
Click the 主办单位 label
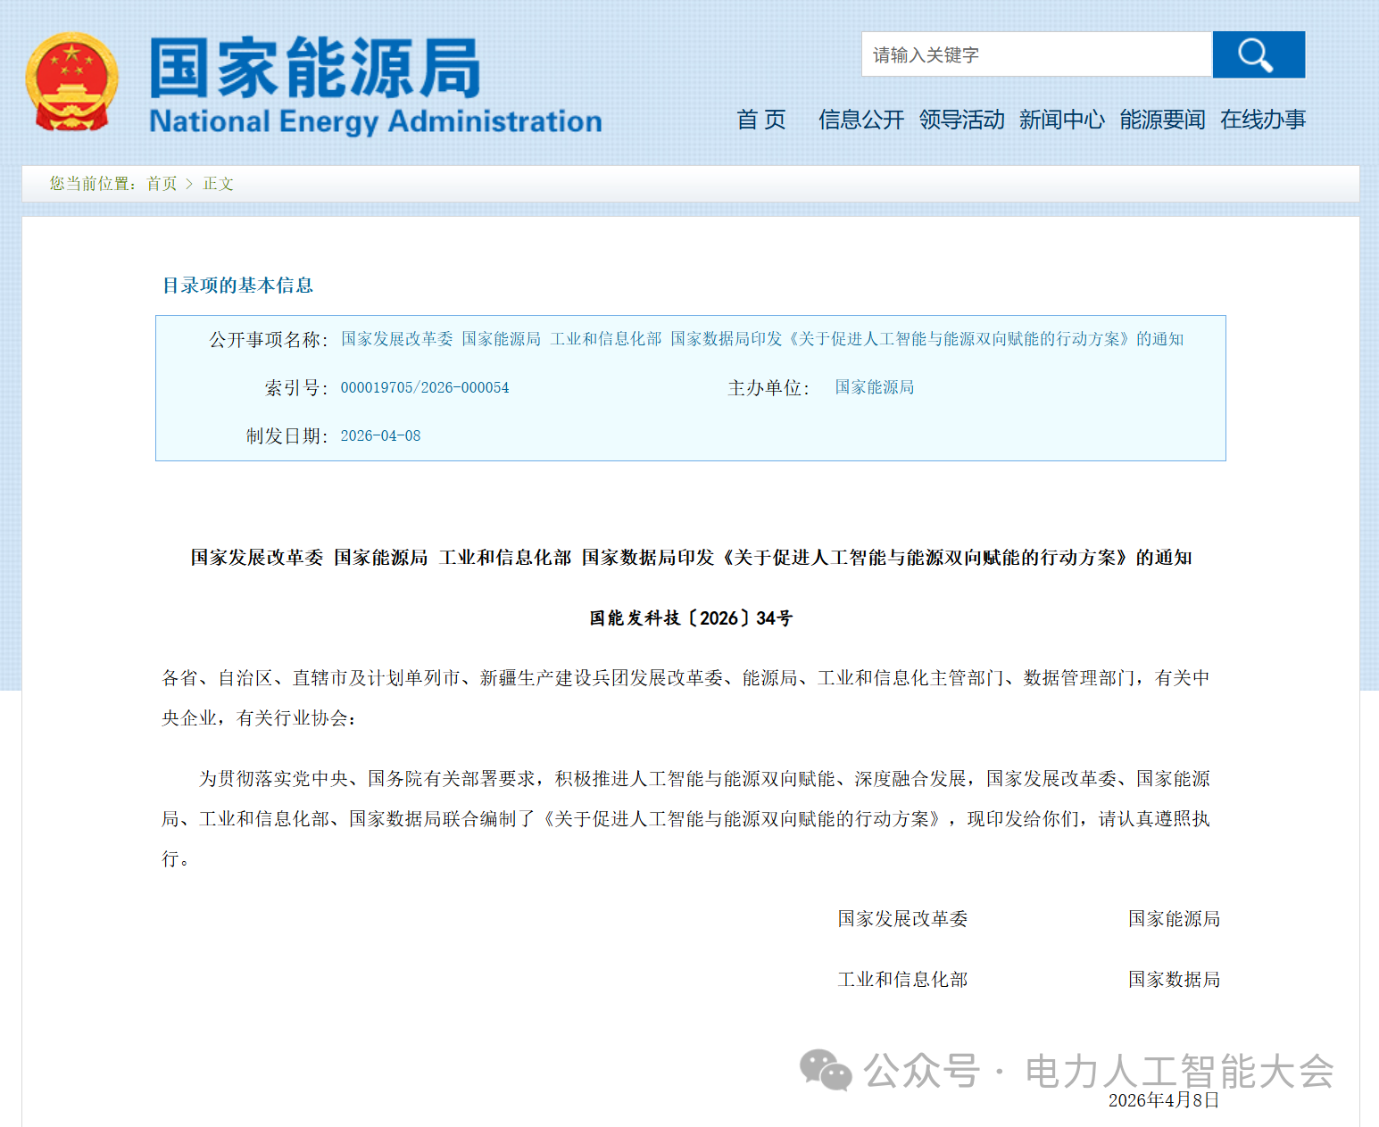tap(768, 388)
